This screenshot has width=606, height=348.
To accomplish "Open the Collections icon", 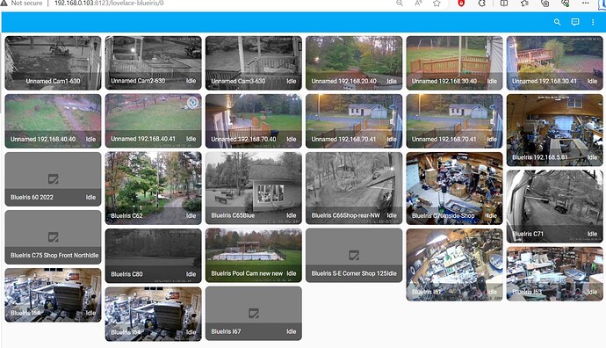I will pos(545,4).
